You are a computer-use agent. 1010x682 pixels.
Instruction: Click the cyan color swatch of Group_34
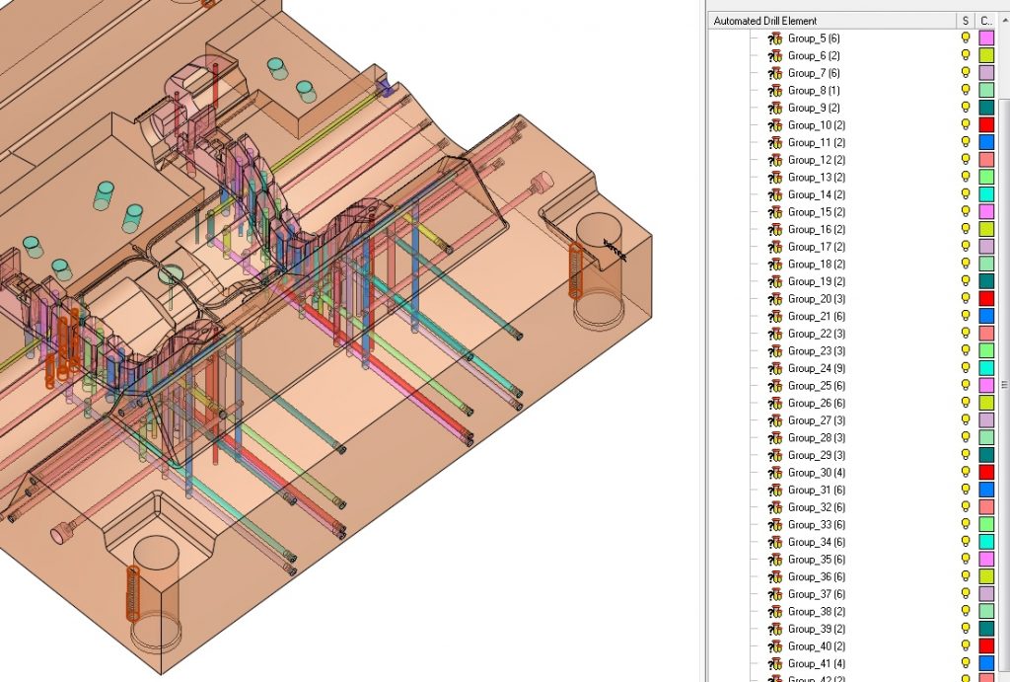pyautogui.click(x=986, y=542)
